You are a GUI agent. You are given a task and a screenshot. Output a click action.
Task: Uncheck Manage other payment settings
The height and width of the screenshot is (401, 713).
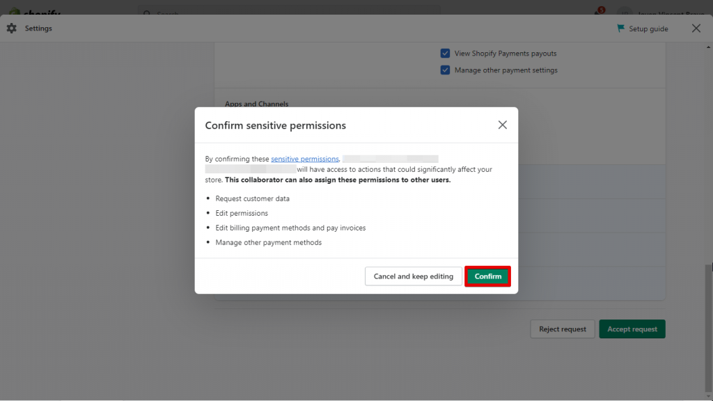click(445, 70)
